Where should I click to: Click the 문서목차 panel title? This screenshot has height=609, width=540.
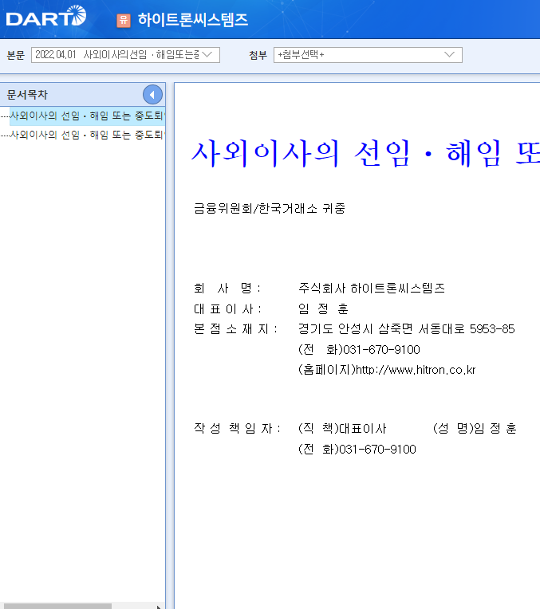point(27,94)
